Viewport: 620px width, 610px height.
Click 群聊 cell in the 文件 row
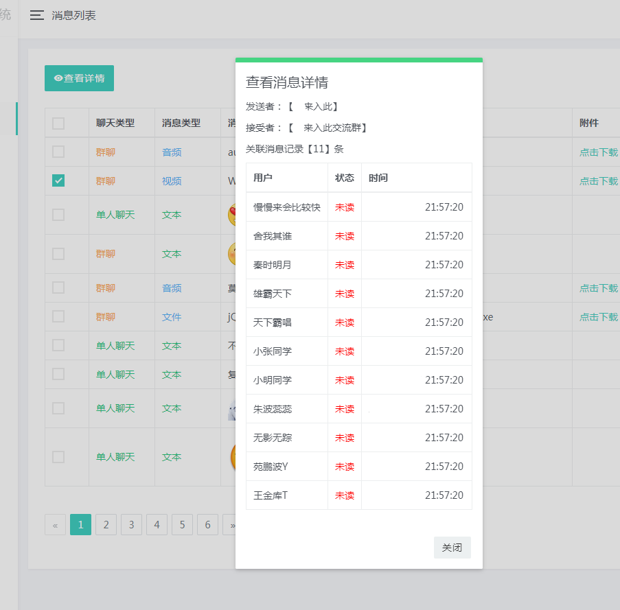coord(106,317)
